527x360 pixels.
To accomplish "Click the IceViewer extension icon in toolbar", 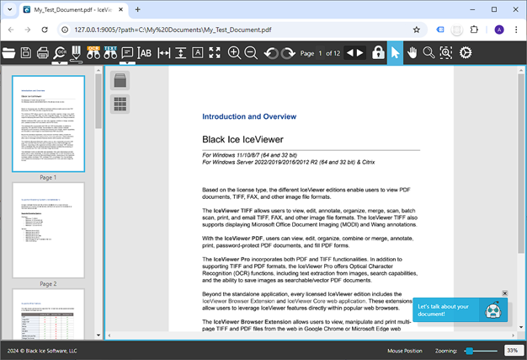I will tap(439, 30).
